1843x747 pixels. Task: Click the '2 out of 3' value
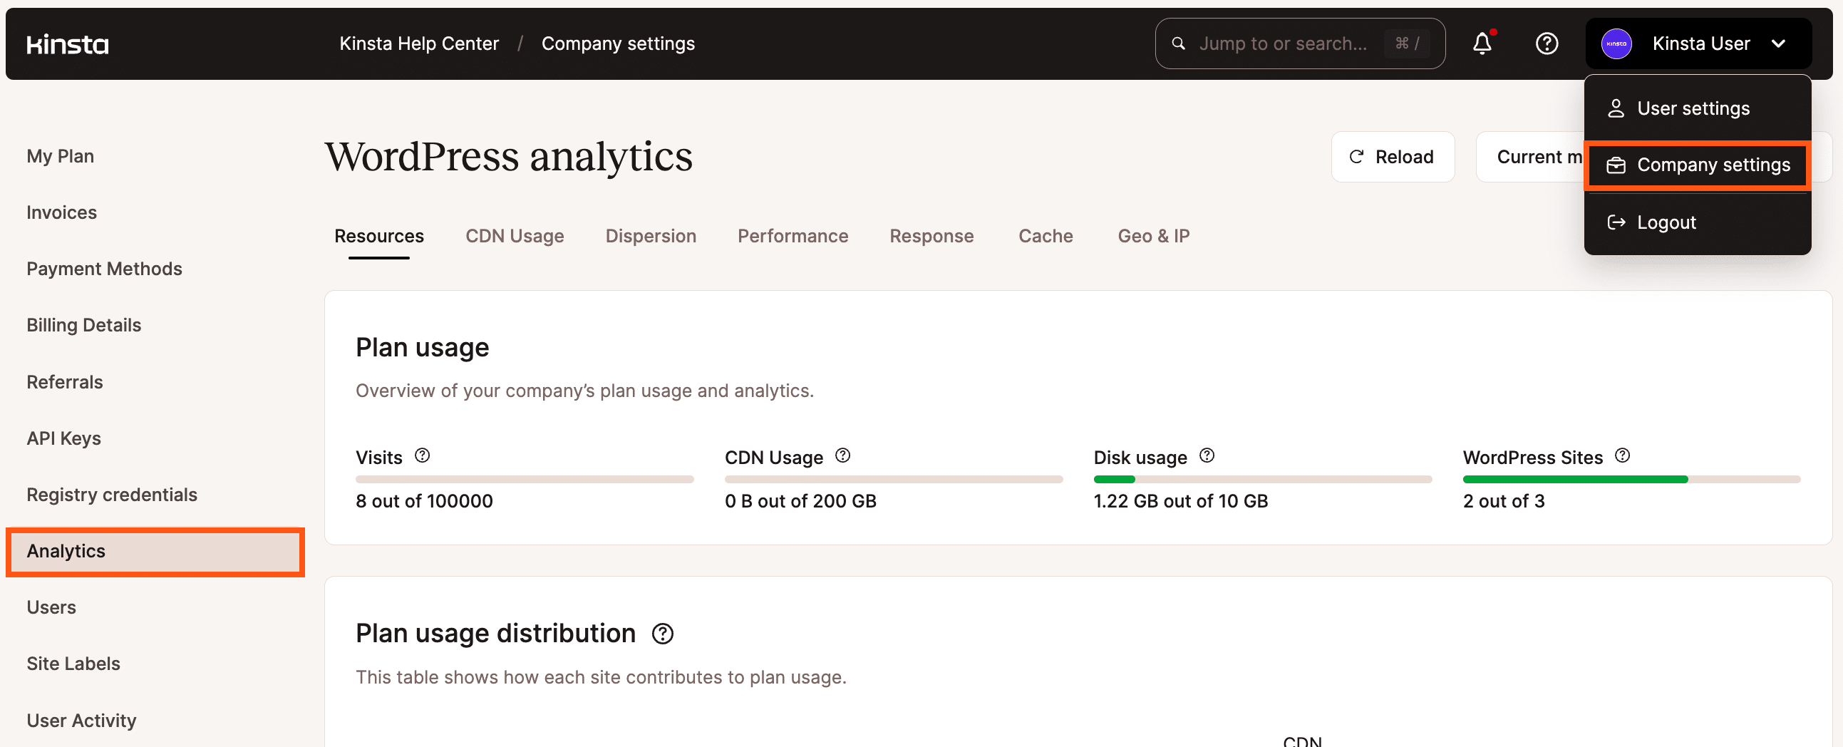click(1503, 502)
